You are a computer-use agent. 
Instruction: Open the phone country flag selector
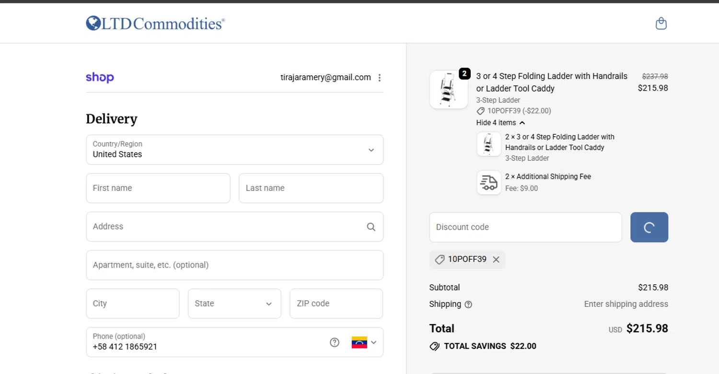pos(364,342)
